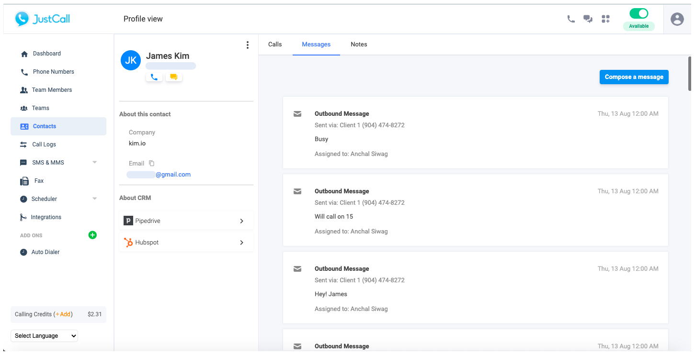Screen dimensions: 695x355
Task: Add calling credits via +Add link
Action: click(63, 314)
